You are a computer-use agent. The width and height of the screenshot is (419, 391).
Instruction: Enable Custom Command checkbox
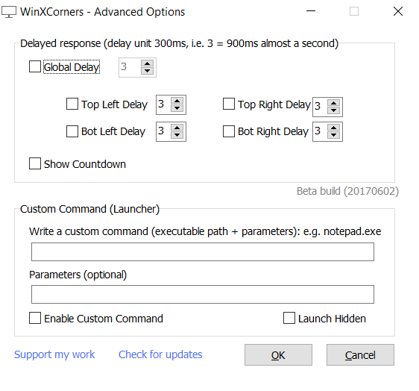[35, 318]
